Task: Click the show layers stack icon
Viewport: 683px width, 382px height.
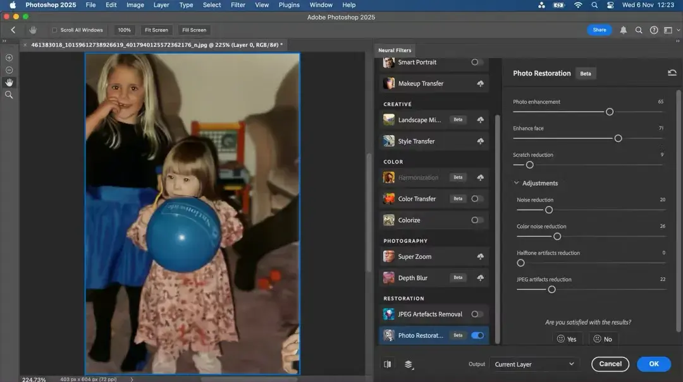Action: click(408, 364)
